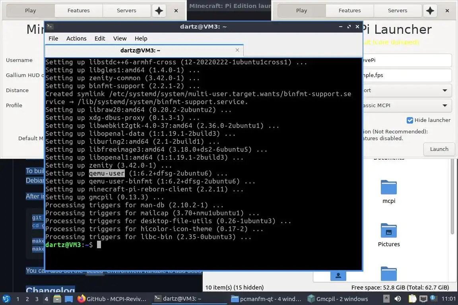The image size is (458, 305).
Task: Click the Changelog heading in browser page
Action: click(x=50, y=290)
